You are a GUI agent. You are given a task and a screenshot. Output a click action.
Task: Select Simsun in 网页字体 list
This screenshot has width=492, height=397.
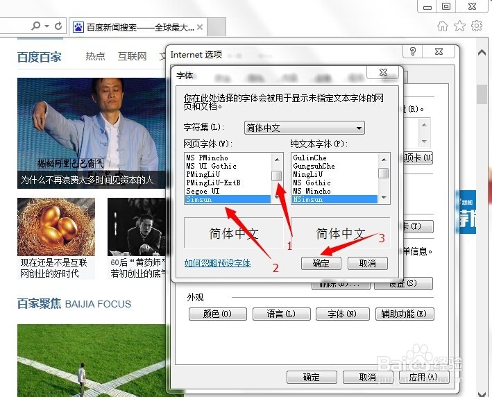[228, 199]
